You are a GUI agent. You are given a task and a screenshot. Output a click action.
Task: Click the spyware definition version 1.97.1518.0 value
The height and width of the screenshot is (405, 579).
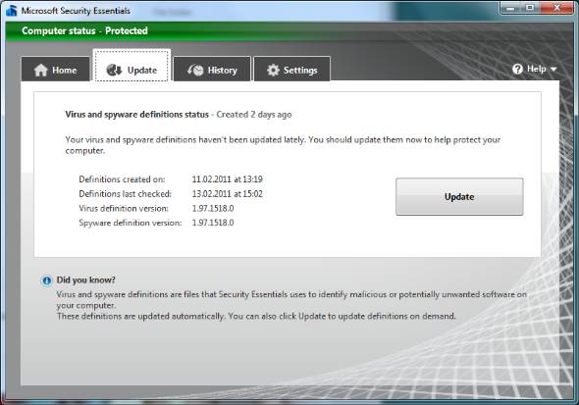tap(213, 223)
